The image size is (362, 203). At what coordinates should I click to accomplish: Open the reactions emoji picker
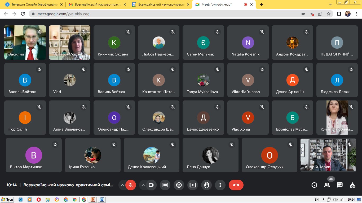[x=179, y=185]
